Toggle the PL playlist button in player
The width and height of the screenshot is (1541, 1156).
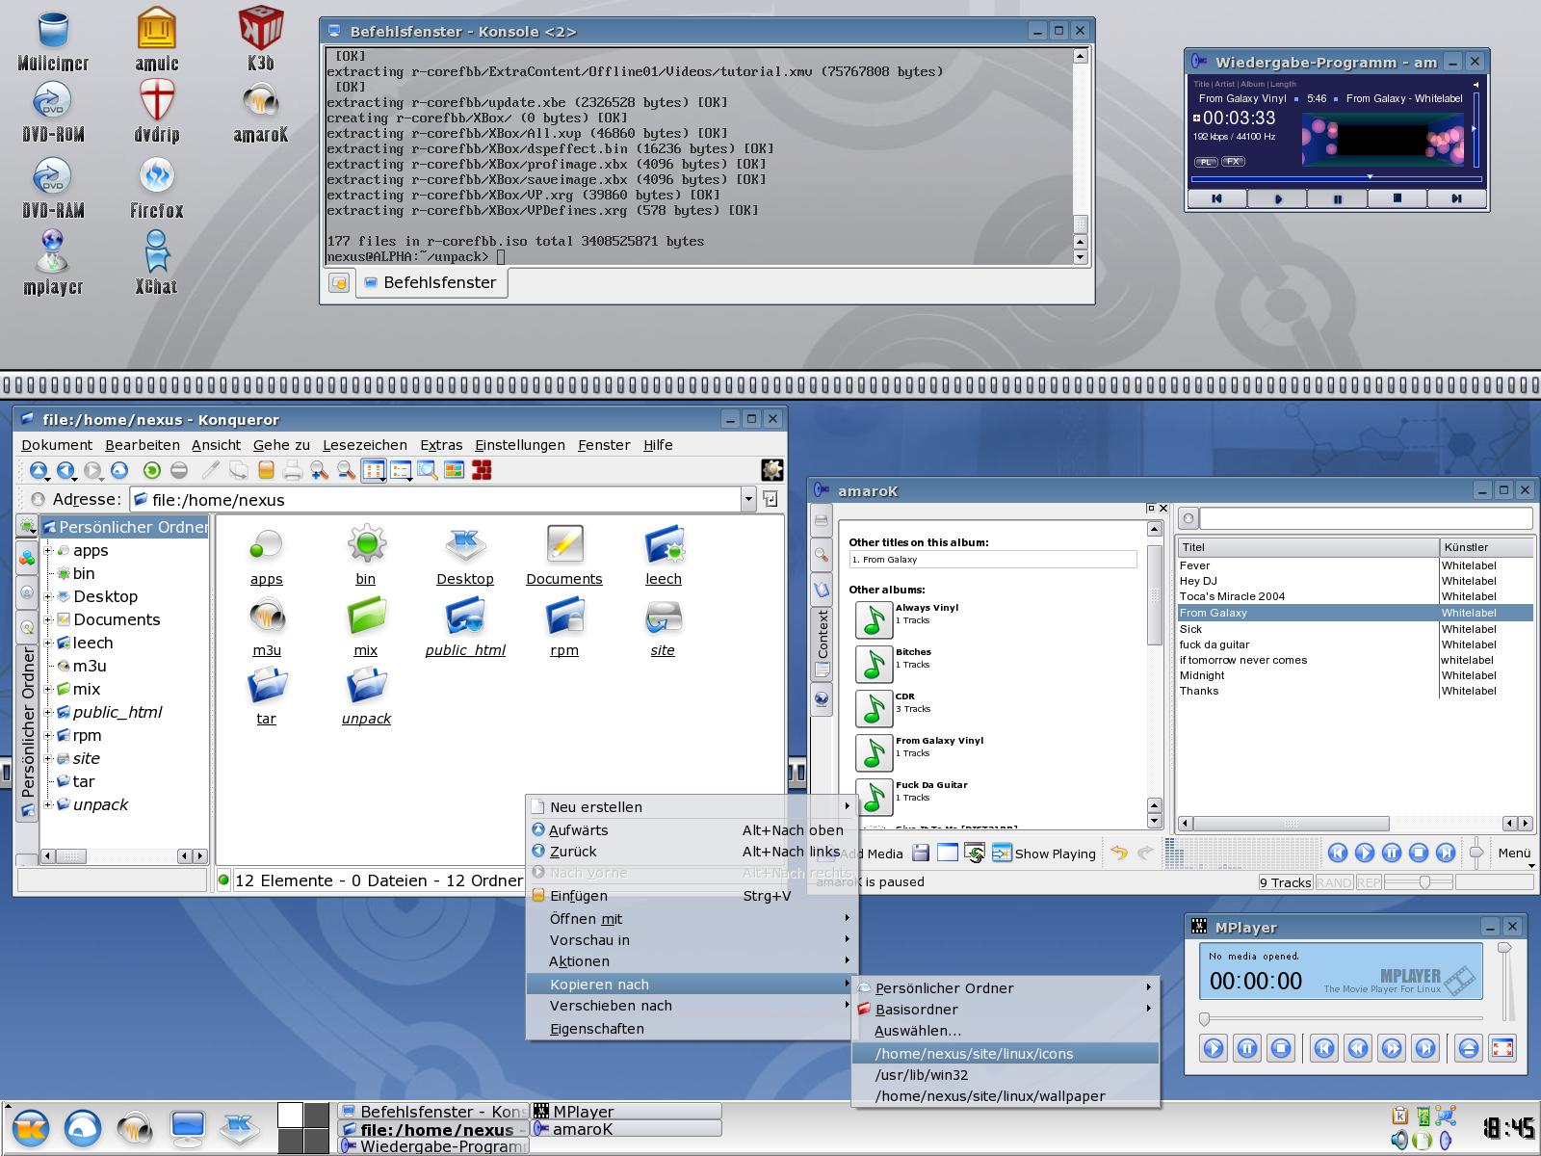pos(1206,162)
